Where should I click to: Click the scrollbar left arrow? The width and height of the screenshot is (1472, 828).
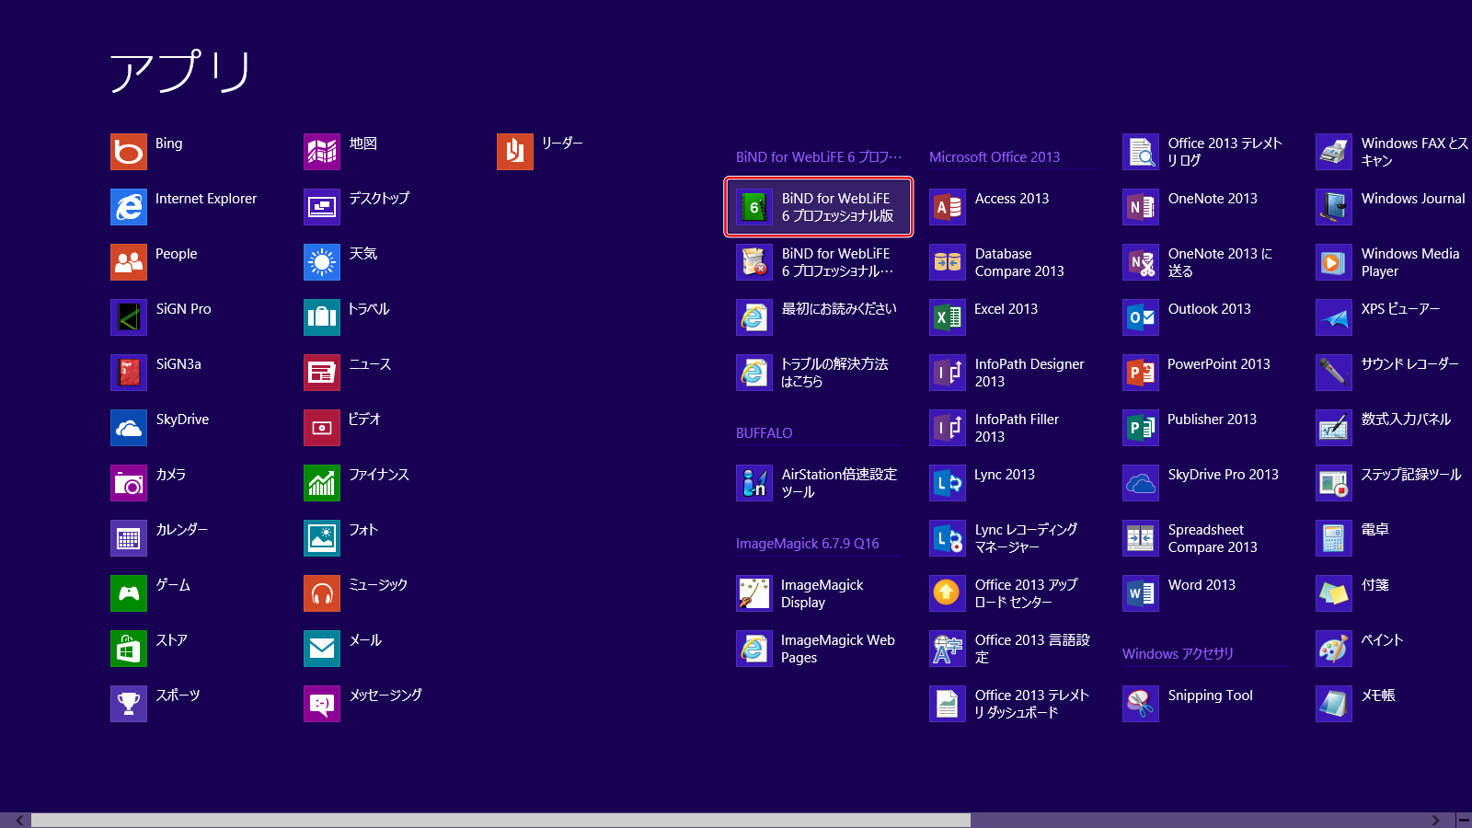click(19, 820)
